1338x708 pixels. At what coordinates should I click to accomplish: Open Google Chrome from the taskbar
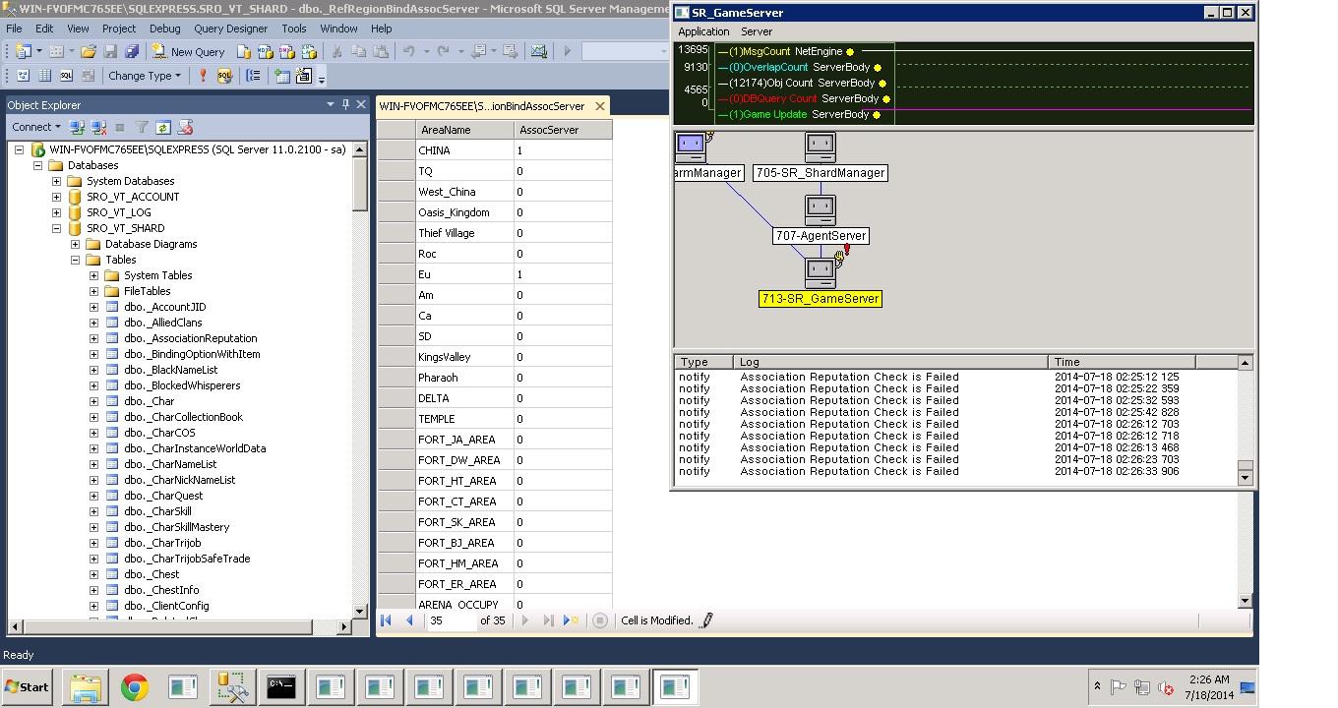(x=135, y=687)
